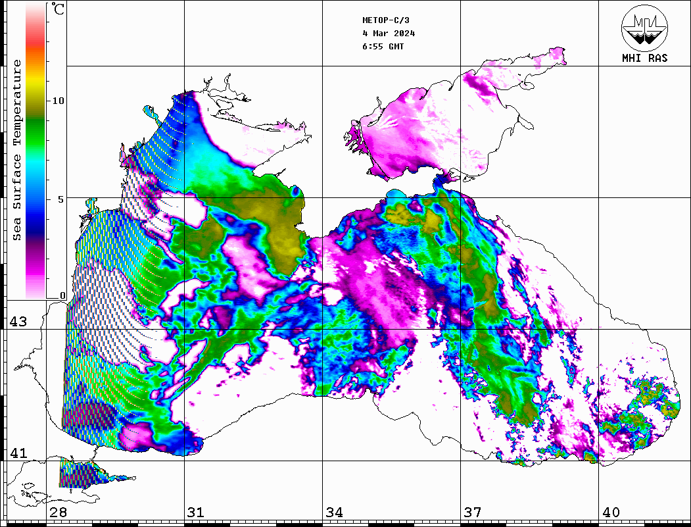691x527 pixels.
Task: Click longitude label '34'
Action: pos(335,513)
